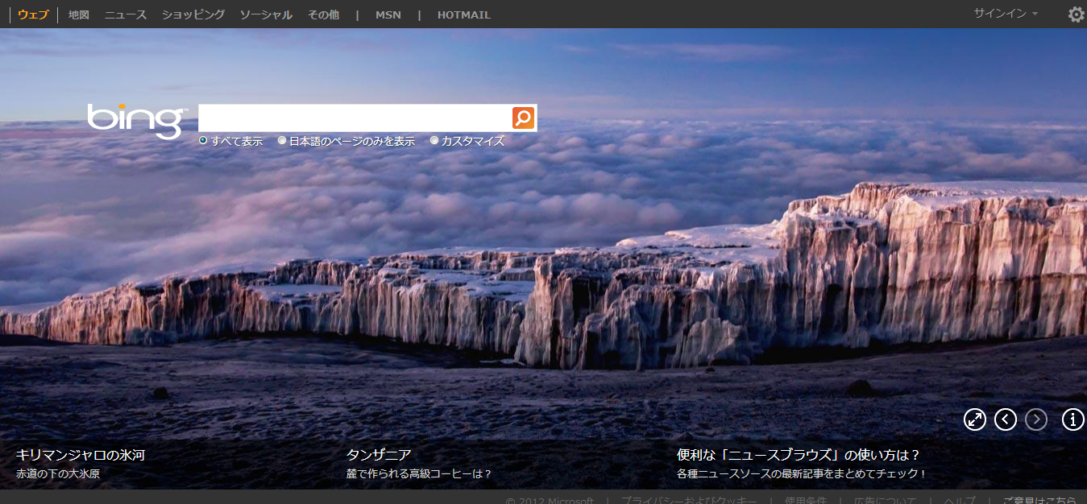Select the すべて表示 radio option
The width and height of the screenshot is (1087, 504).
coord(203,141)
